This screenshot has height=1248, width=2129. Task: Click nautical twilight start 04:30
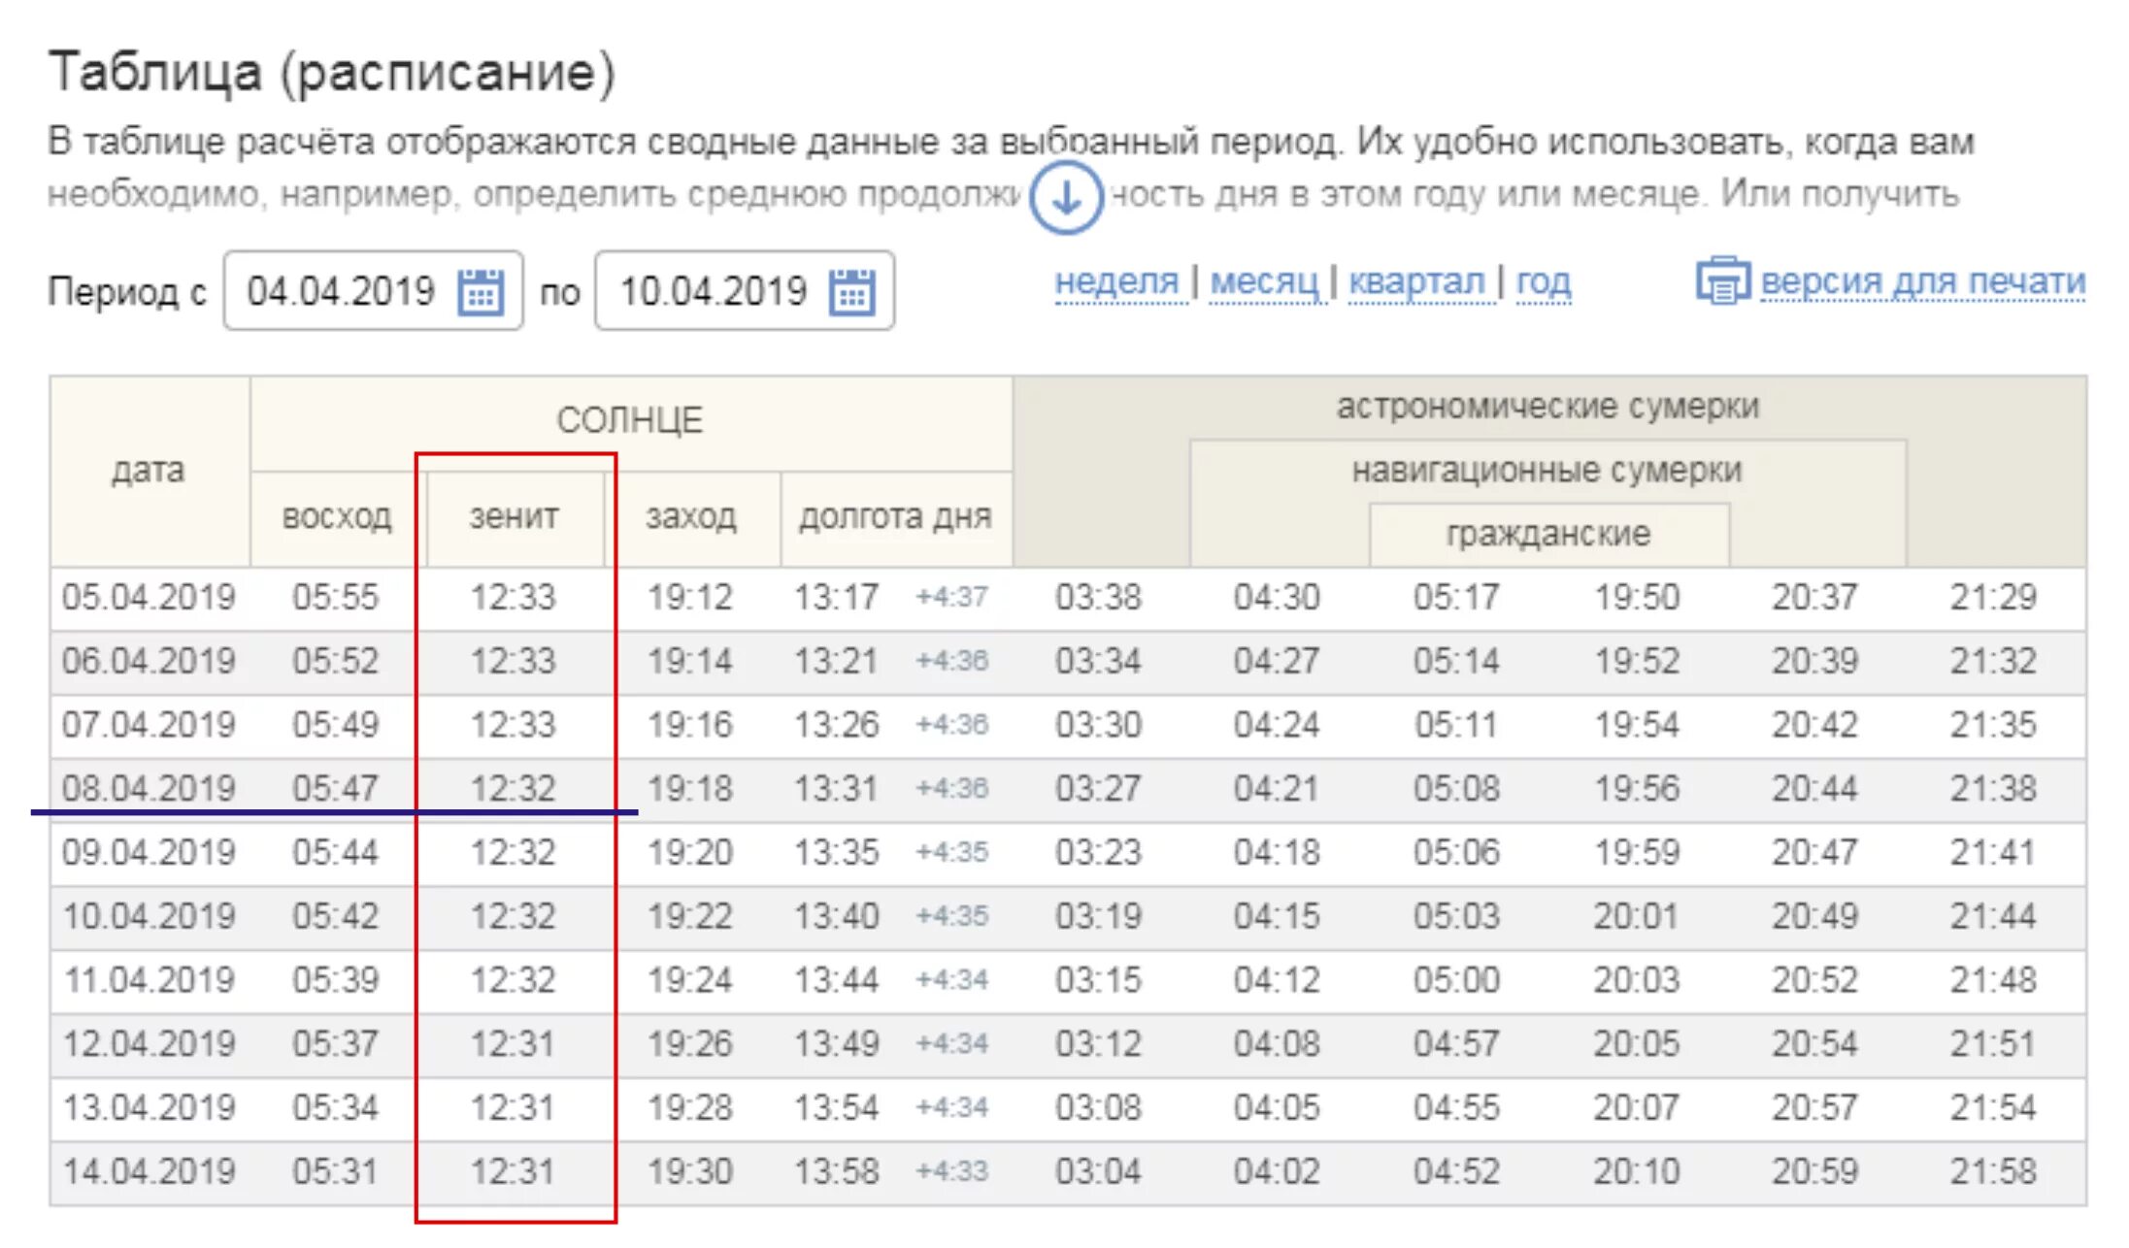pos(1277,597)
